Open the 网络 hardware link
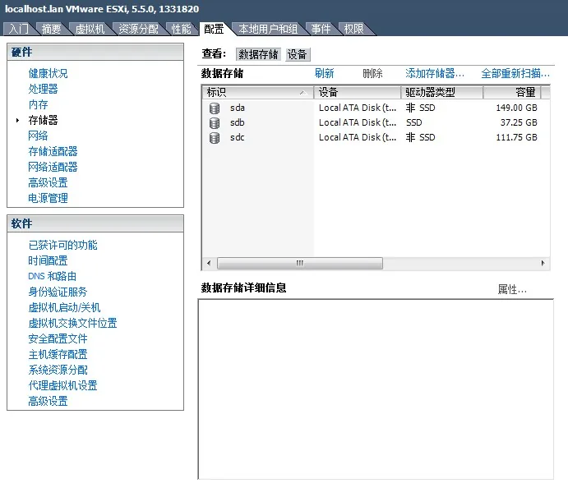568x497 pixels. pyautogui.click(x=38, y=136)
